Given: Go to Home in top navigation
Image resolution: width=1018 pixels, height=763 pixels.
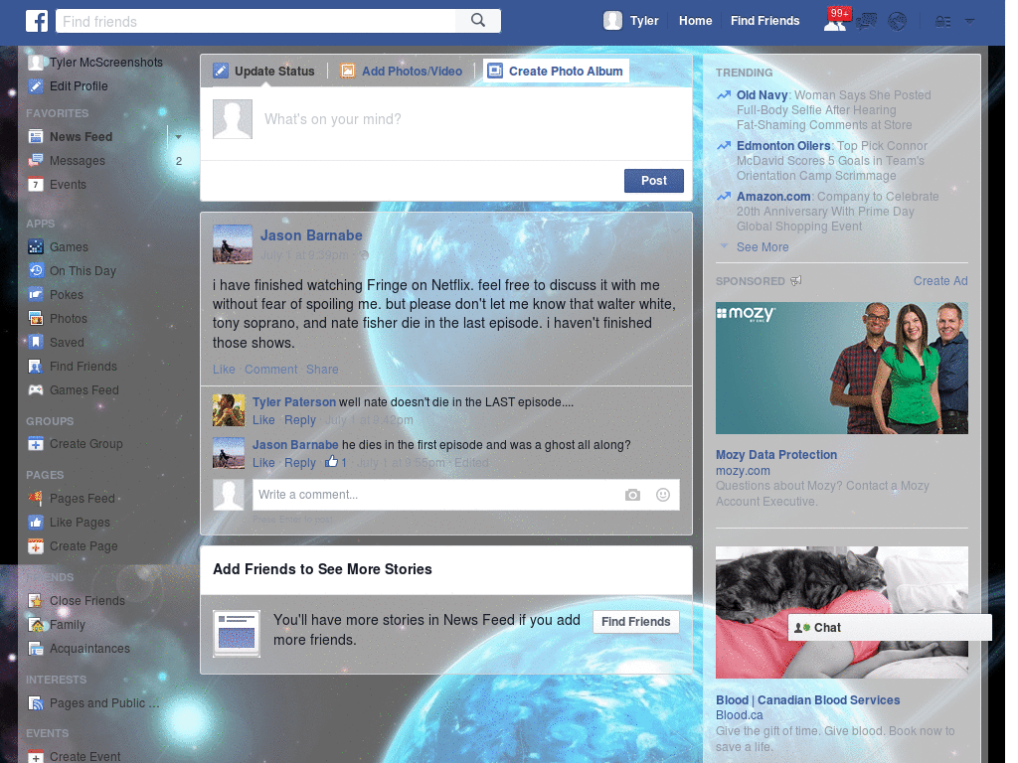Looking at the screenshot, I should [x=695, y=21].
